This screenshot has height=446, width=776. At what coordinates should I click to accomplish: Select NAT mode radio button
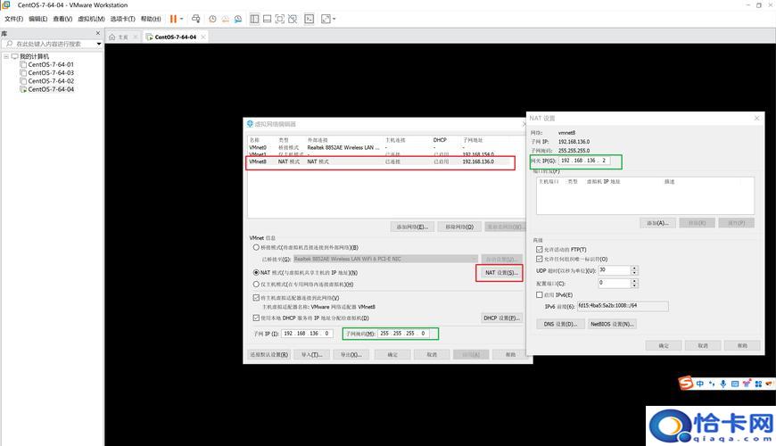(x=257, y=272)
